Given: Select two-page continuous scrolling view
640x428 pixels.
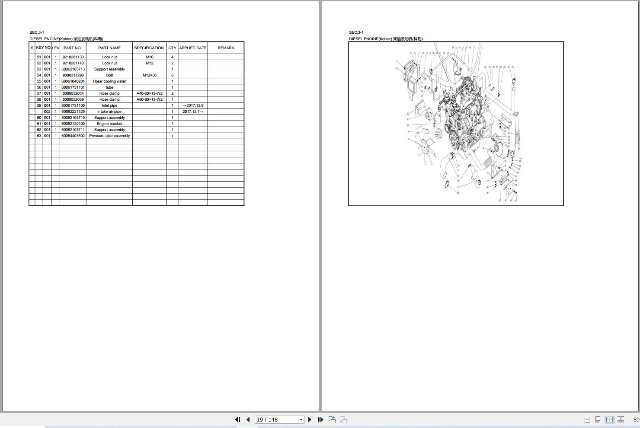Looking at the screenshot, I should tap(621, 419).
